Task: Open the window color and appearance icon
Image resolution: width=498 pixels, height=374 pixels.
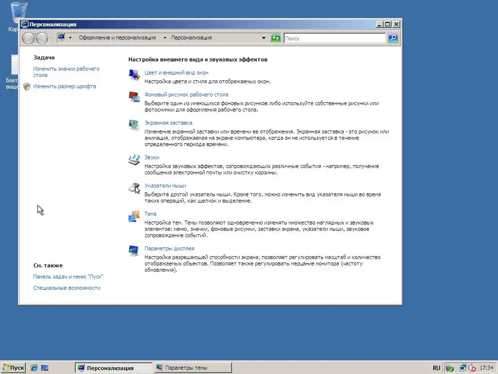Action: coord(134,75)
